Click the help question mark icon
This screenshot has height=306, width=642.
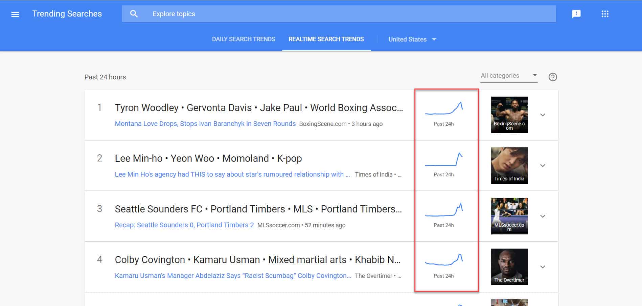pyautogui.click(x=552, y=77)
